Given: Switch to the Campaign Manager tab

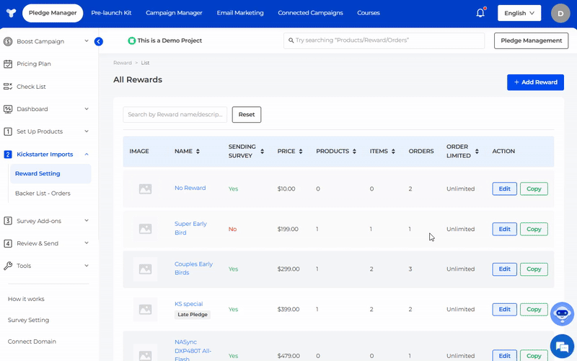Looking at the screenshot, I should pyautogui.click(x=174, y=13).
